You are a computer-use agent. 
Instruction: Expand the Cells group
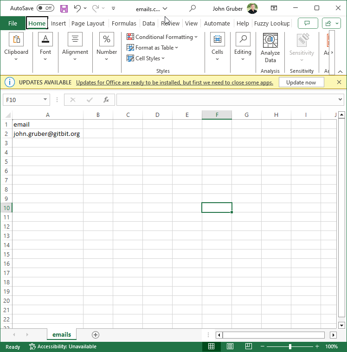[x=218, y=47]
